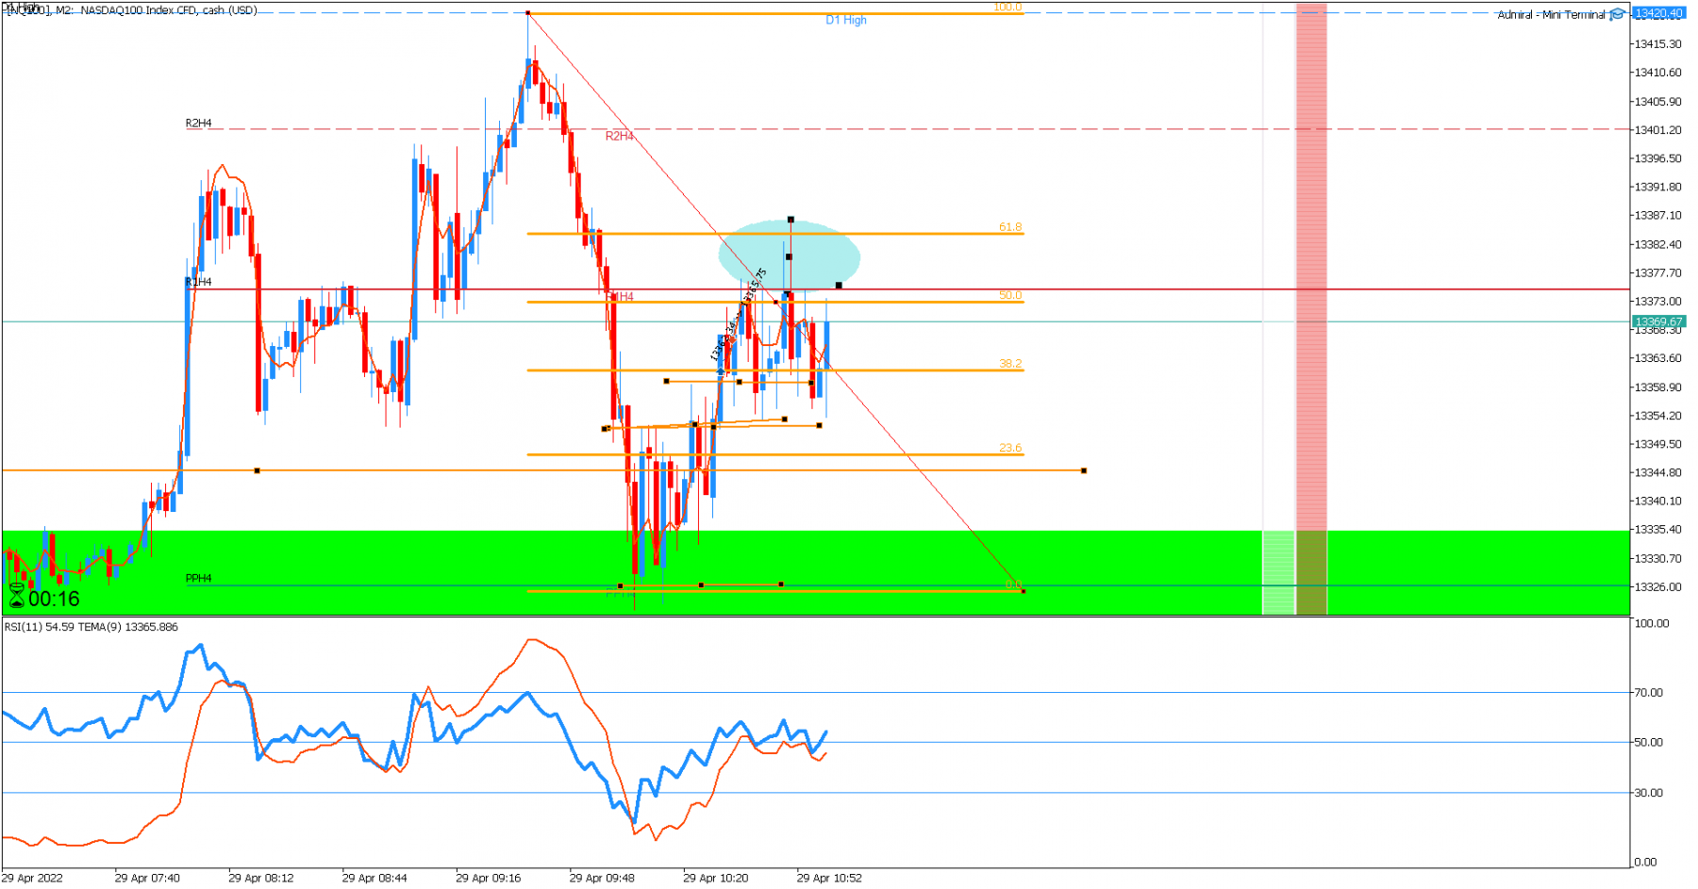The width and height of the screenshot is (1698, 889).
Task: Click the Admiral Mini Terminal graduation cap icon
Action: click(1618, 14)
